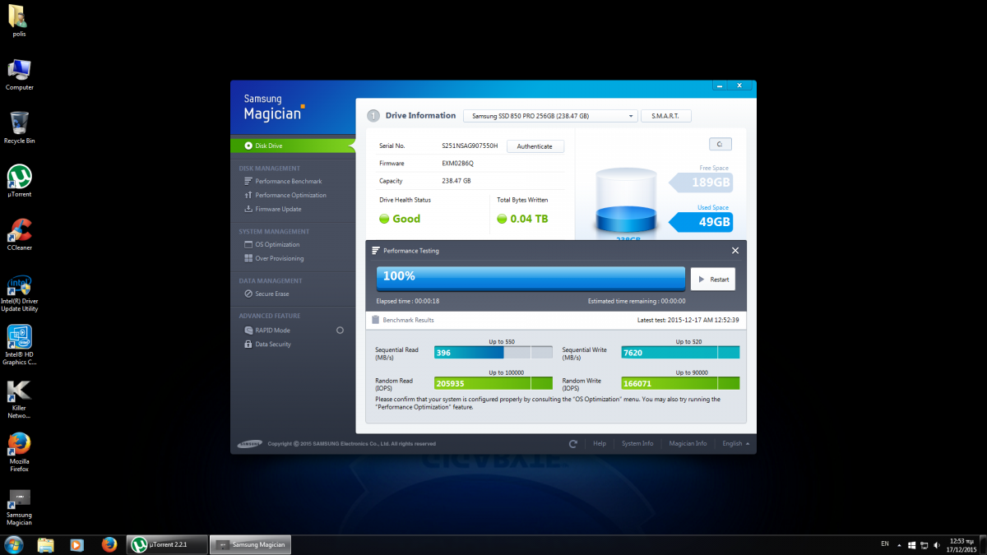
Task: Click the Secure Erase prohibition icon
Action: coord(248,294)
